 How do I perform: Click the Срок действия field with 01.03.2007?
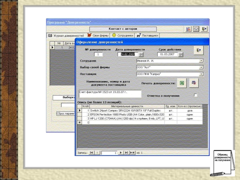168,54
